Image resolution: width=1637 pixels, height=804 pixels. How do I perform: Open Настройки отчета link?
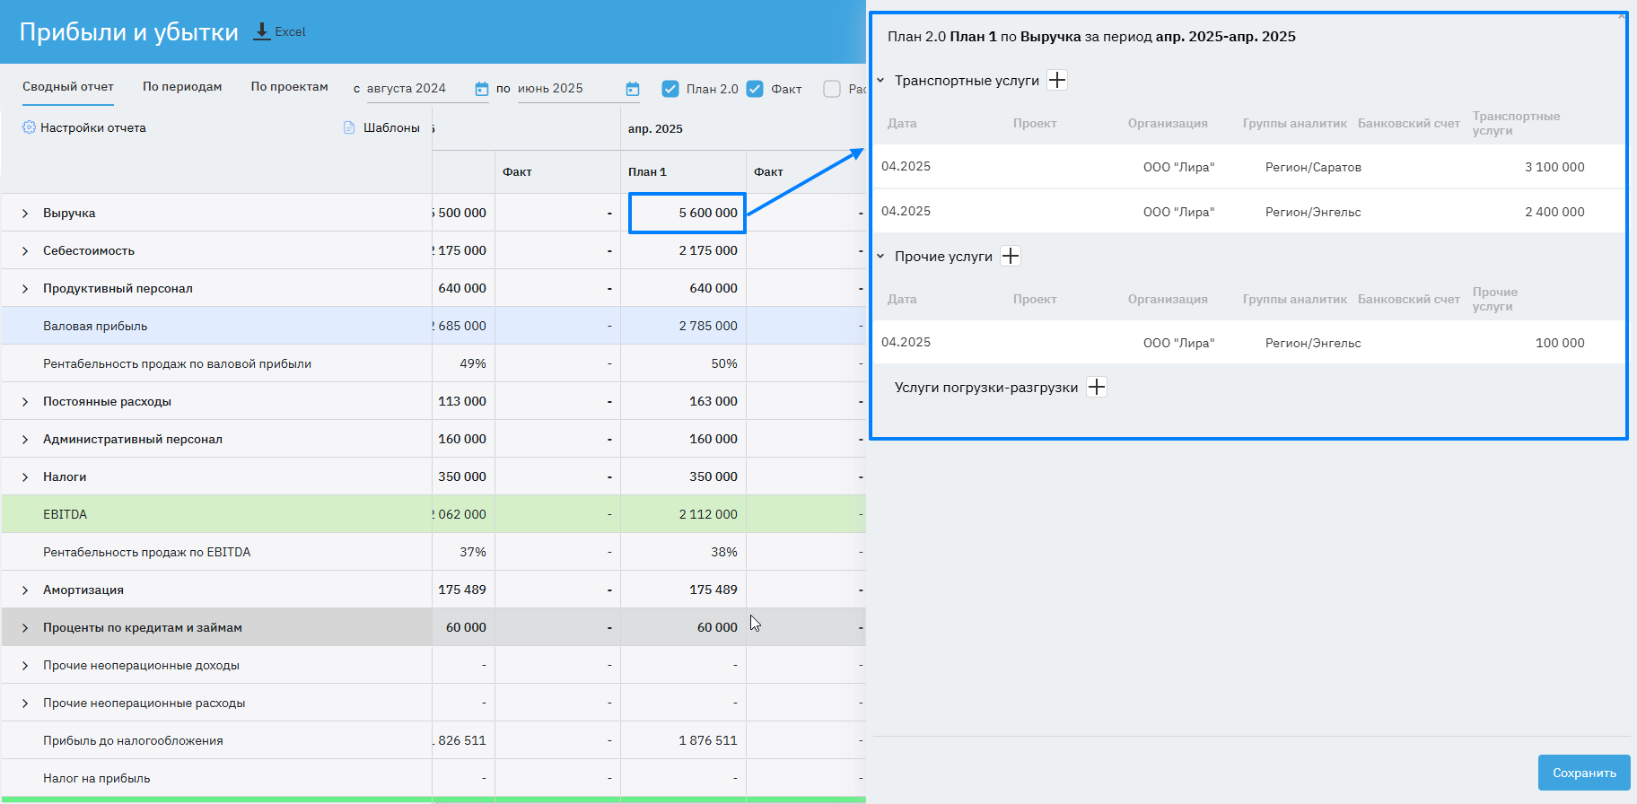93,127
